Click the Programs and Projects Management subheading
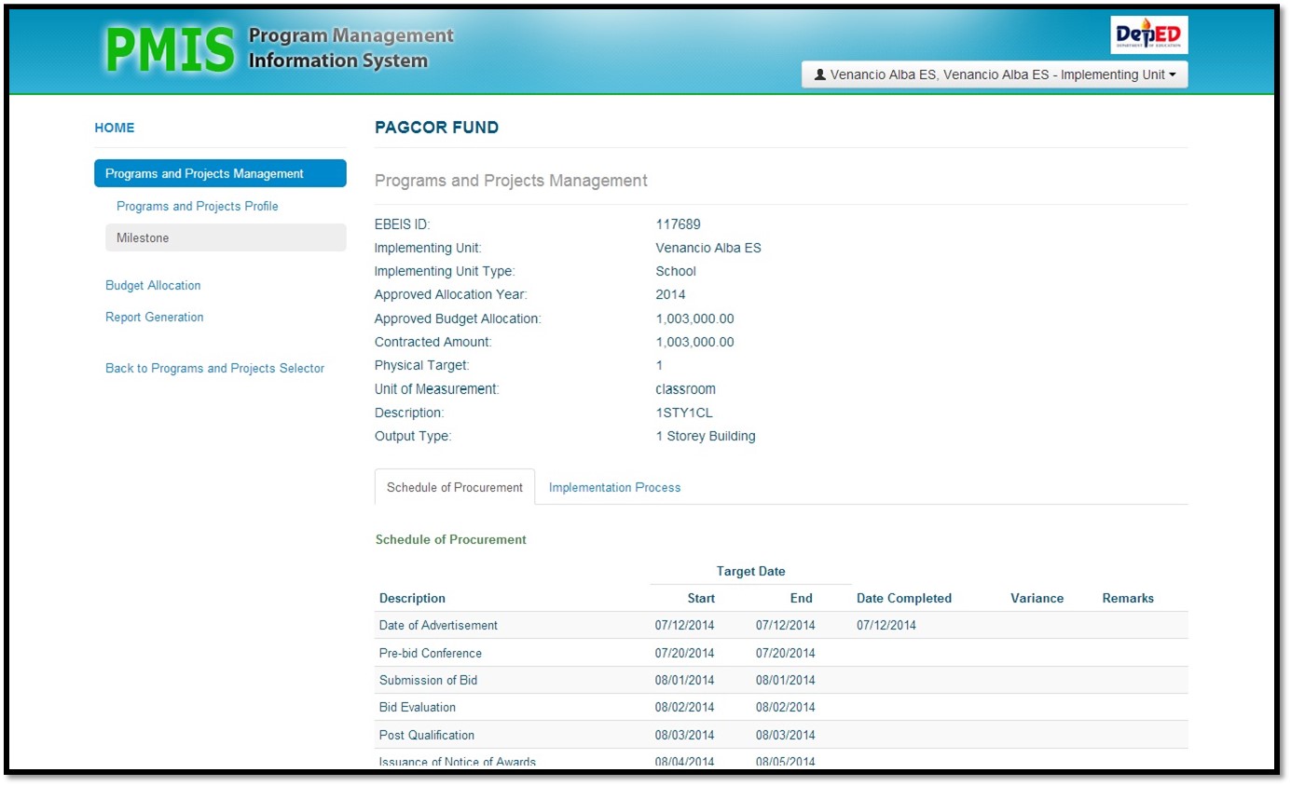This screenshot has height=786, width=1291. 511,181
